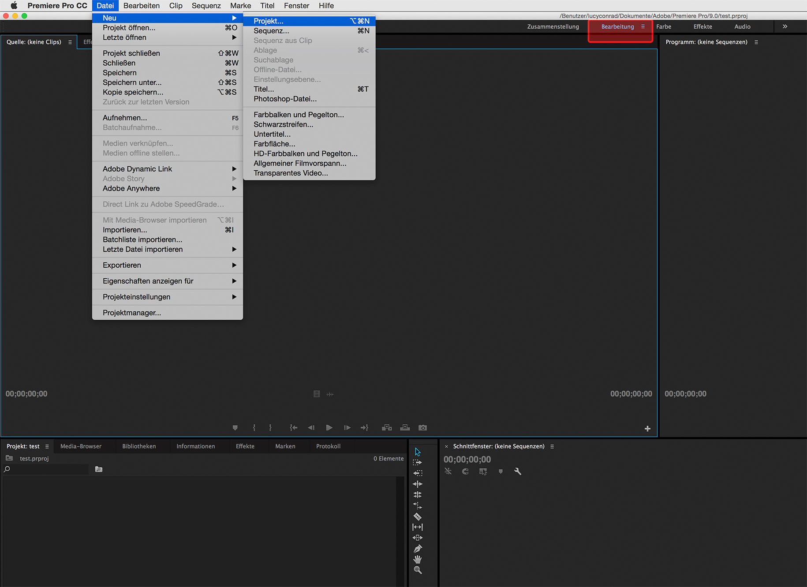807x587 pixels.
Task: Choose Projekt... in the Neu submenu
Action: 310,21
